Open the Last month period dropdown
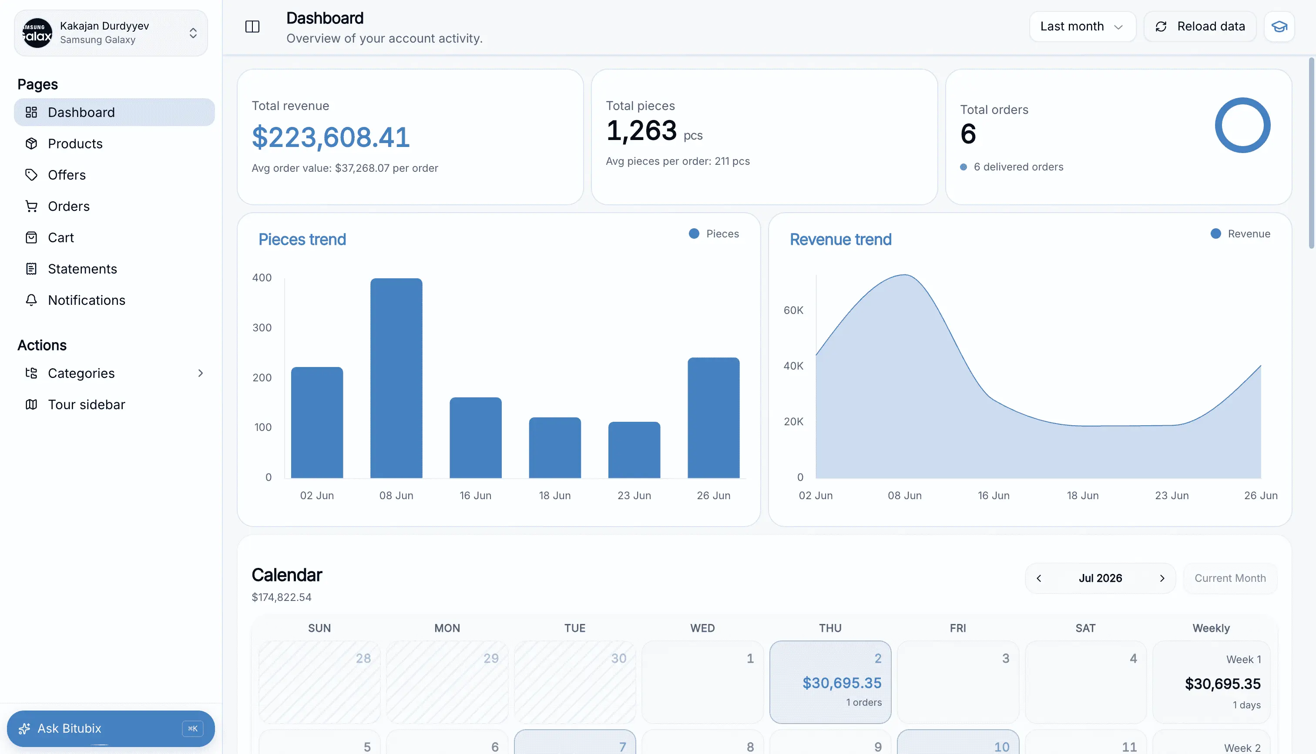The width and height of the screenshot is (1316, 754). click(1082, 27)
